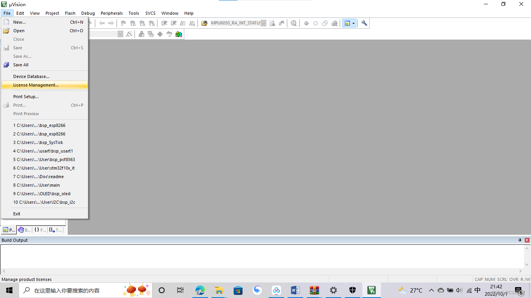The width and height of the screenshot is (531, 298).
Task: Click Save All in File menu
Action: coord(45,65)
